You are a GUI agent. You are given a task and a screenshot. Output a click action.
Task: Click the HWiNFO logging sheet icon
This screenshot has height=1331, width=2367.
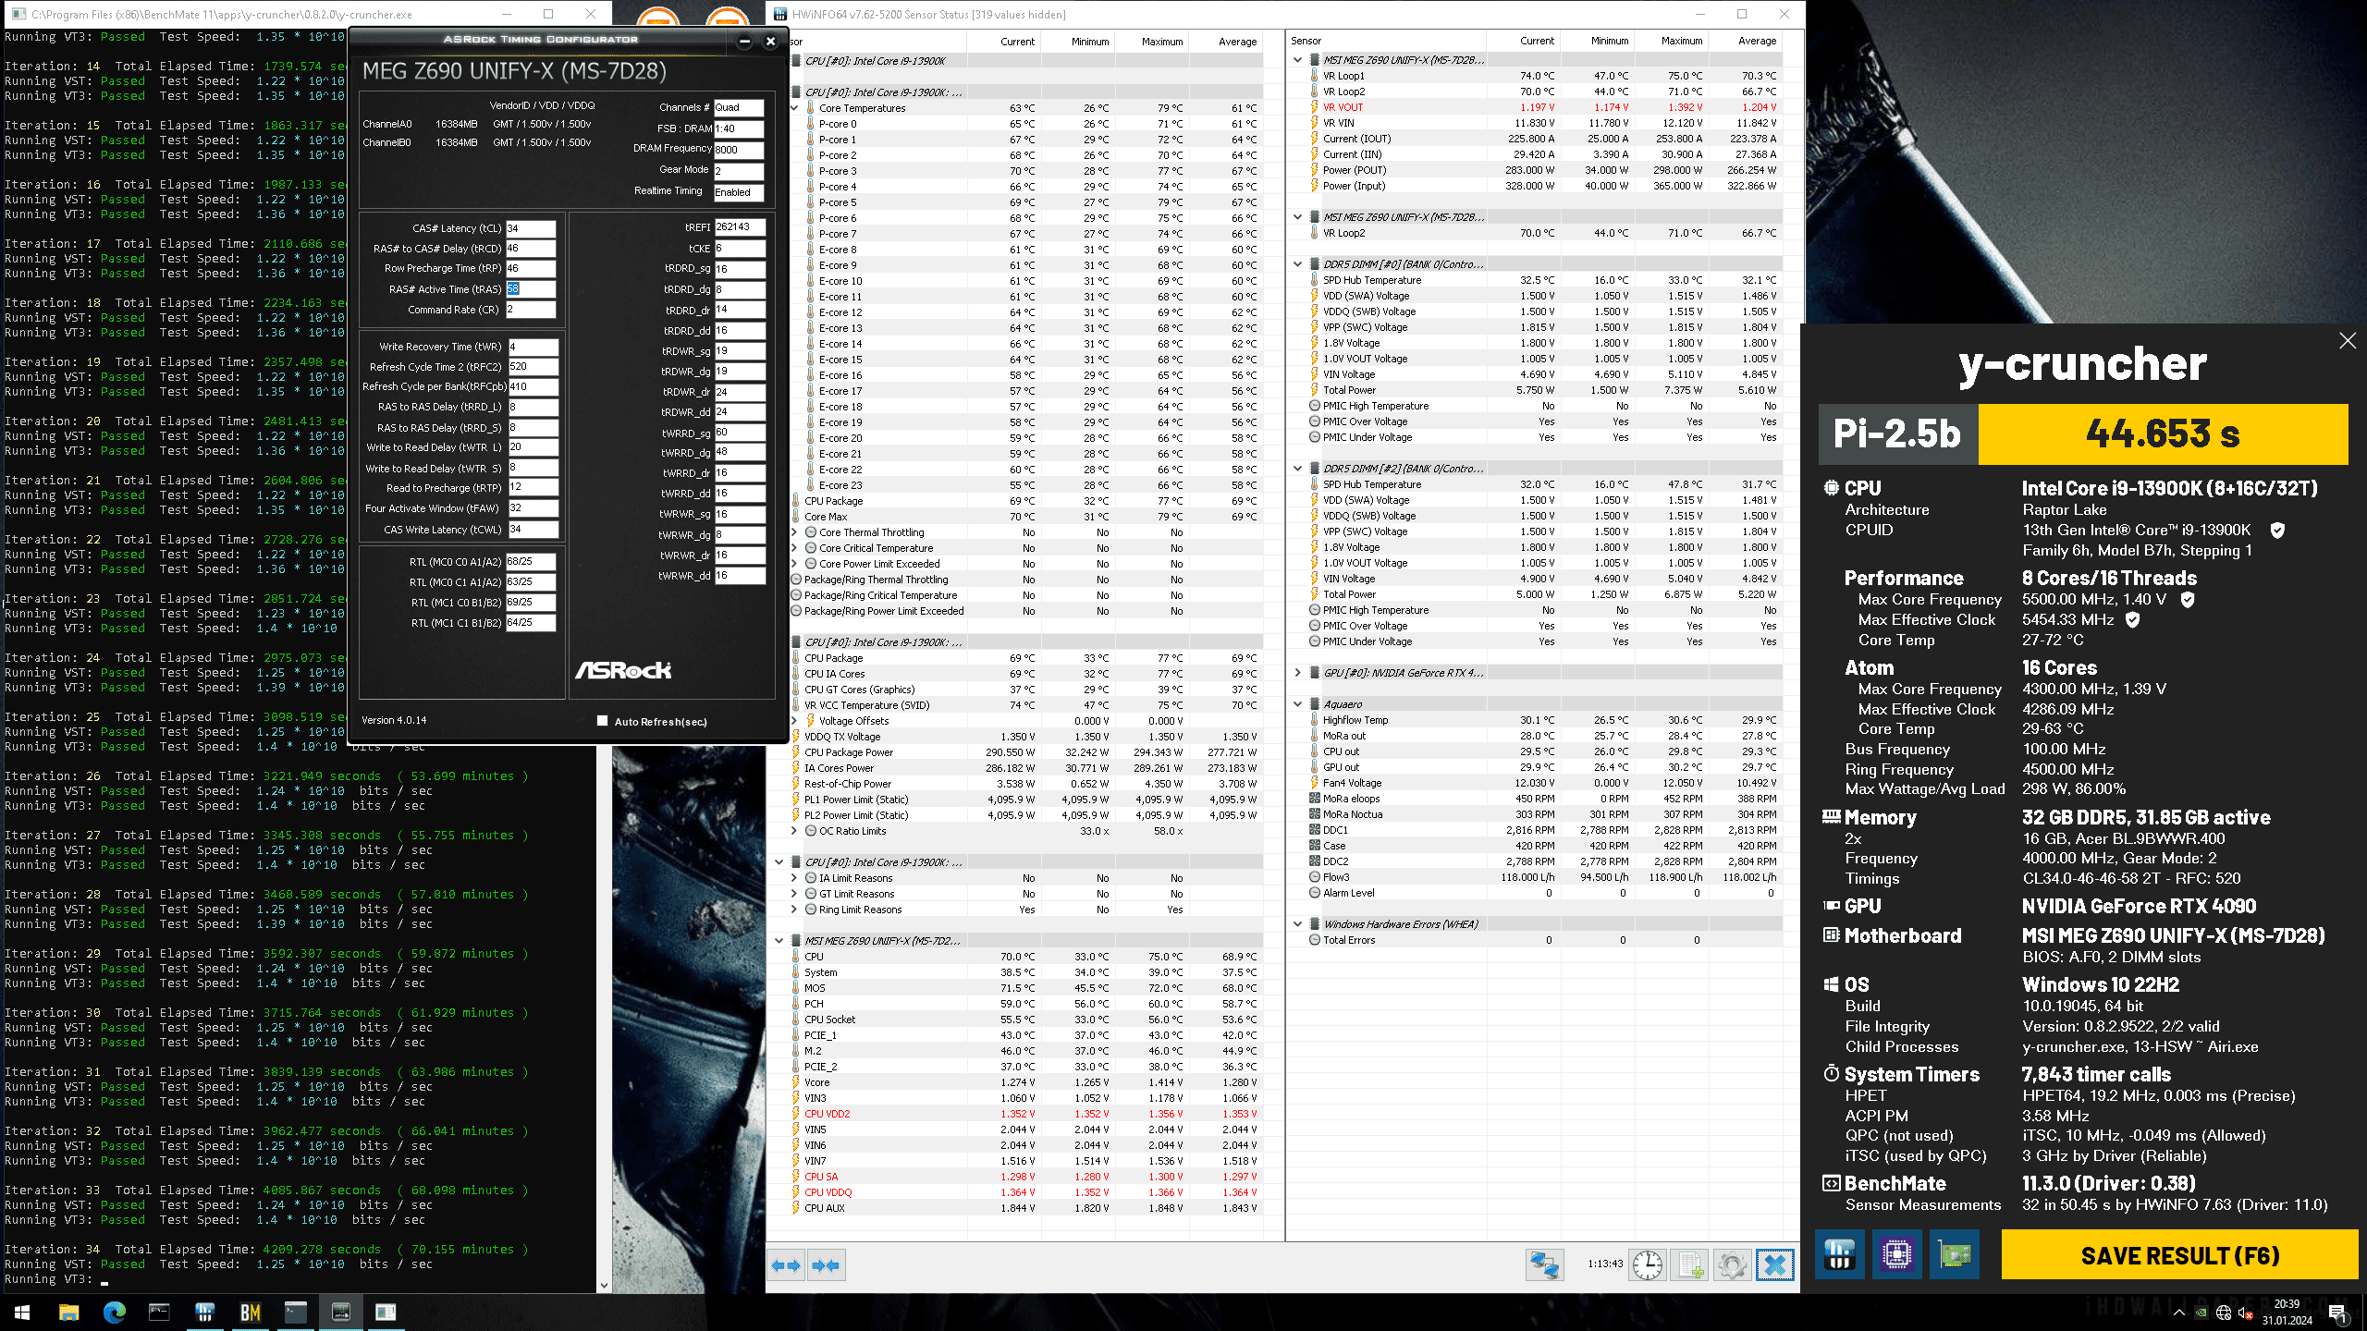pos(1690,1264)
